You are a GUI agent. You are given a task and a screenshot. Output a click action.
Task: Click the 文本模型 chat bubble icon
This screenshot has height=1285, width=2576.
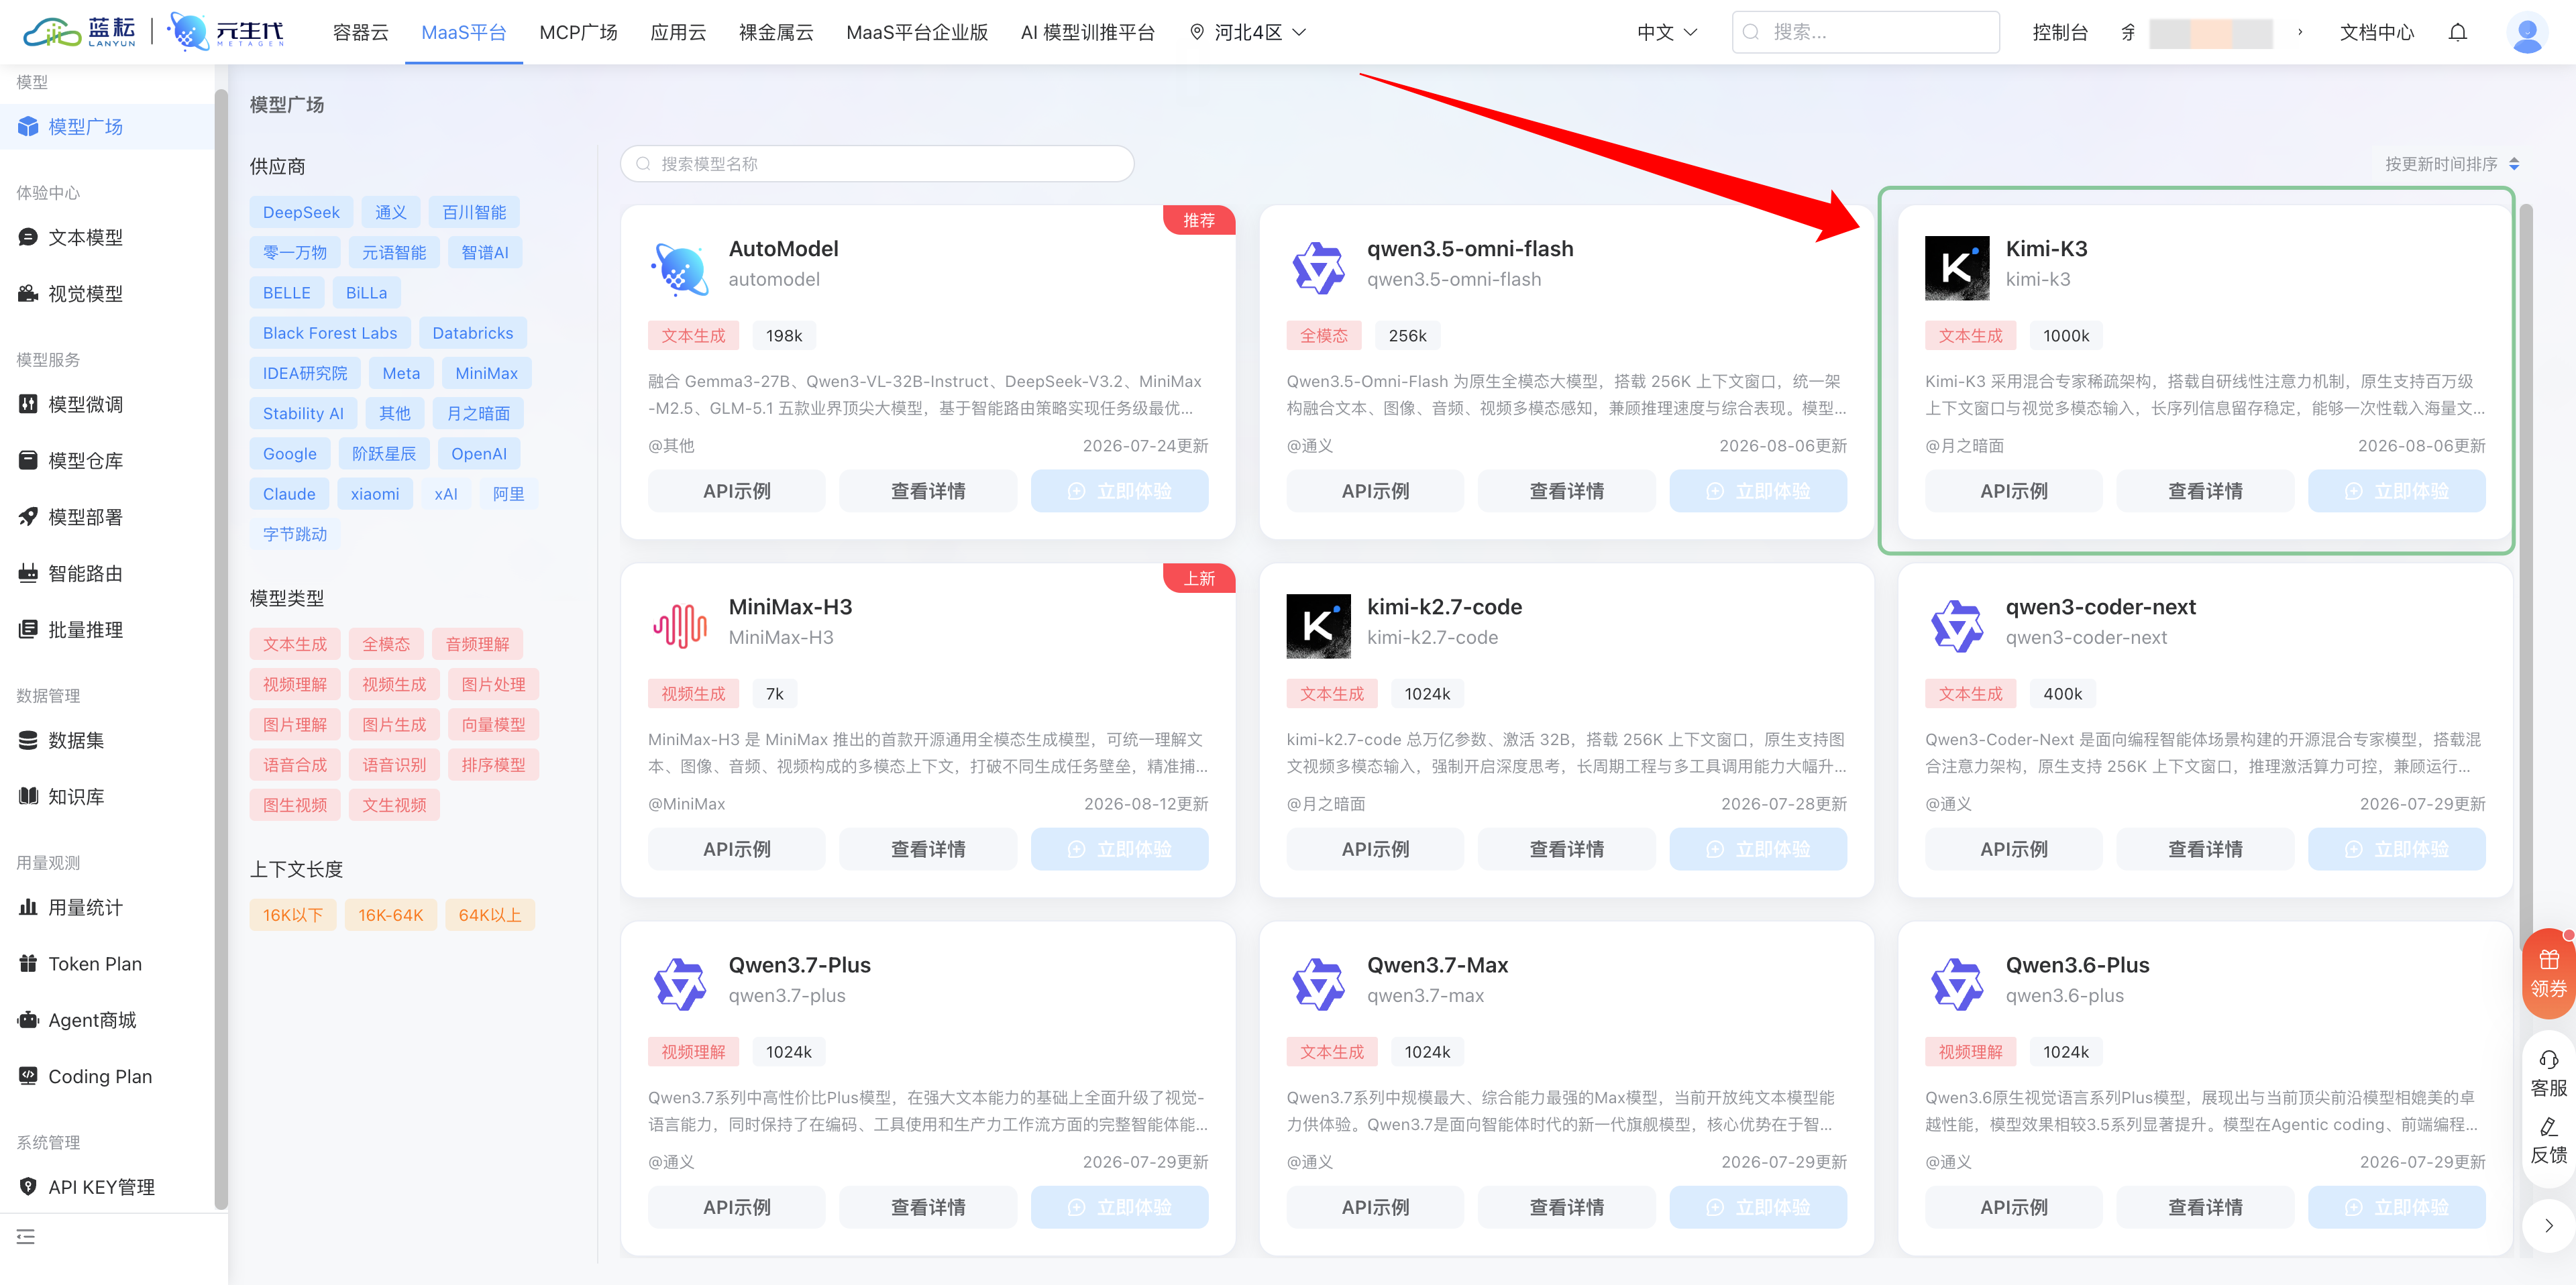[28, 237]
